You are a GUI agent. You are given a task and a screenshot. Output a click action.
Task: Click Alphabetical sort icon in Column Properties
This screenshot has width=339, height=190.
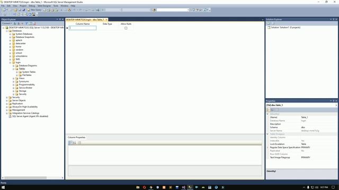click(x=74, y=142)
